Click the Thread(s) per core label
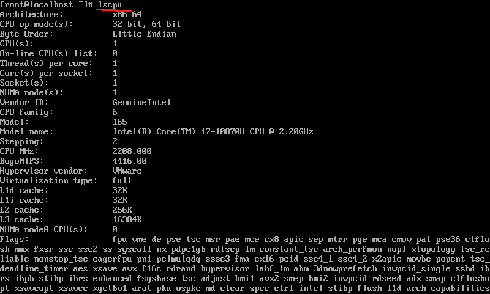 click(47, 64)
